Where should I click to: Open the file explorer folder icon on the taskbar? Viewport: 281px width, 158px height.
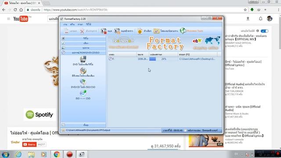coord(31,154)
